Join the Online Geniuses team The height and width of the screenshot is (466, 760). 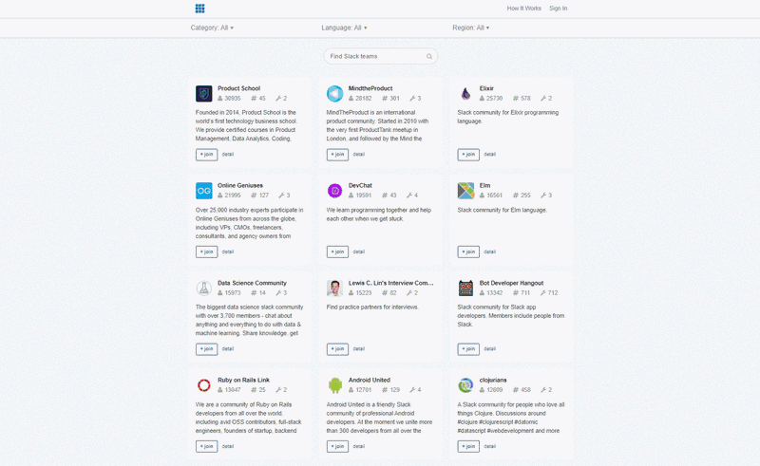206,252
